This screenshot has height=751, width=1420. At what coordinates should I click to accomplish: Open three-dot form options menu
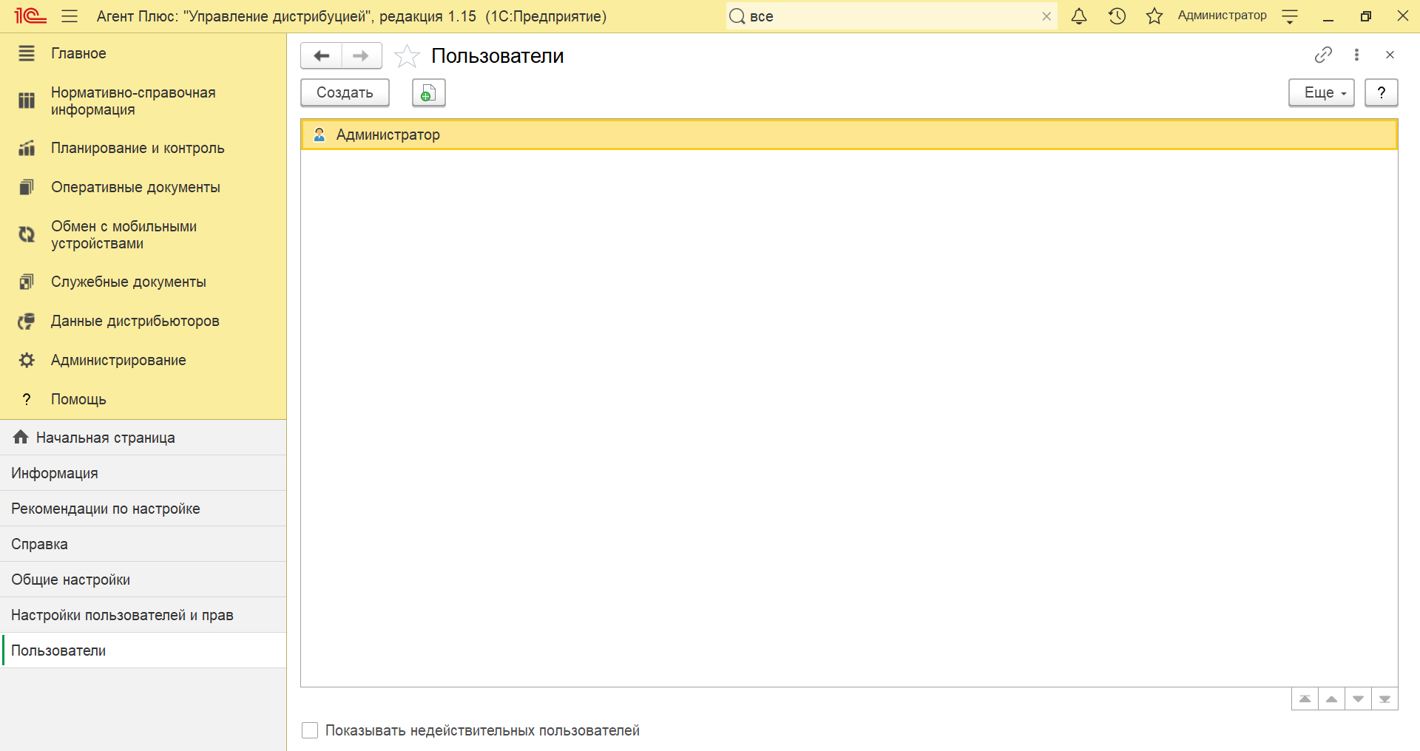(x=1356, y=55)
